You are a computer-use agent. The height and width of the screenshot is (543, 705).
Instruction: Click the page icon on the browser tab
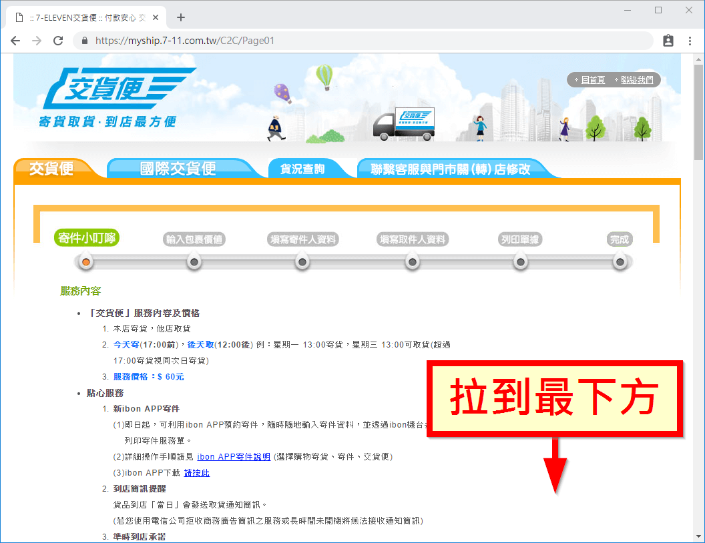click(18, 17)
